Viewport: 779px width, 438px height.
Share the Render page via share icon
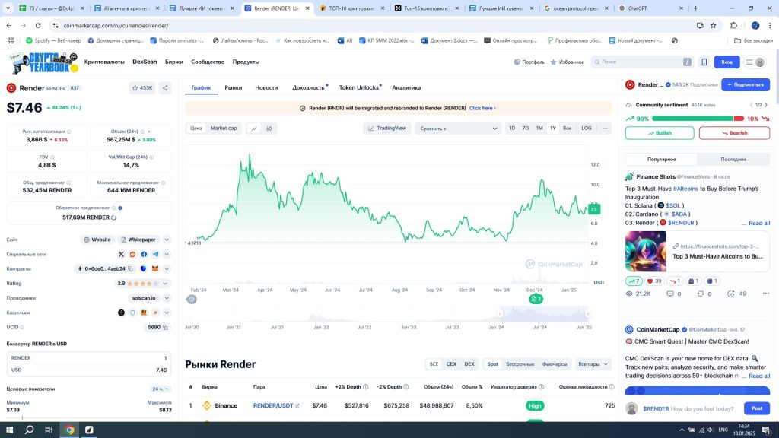tap(165, 88)
